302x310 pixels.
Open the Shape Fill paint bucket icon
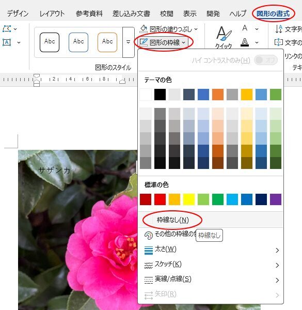144,29
